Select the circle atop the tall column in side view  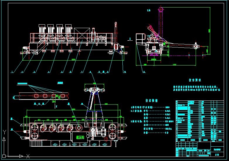click(161, 9)
